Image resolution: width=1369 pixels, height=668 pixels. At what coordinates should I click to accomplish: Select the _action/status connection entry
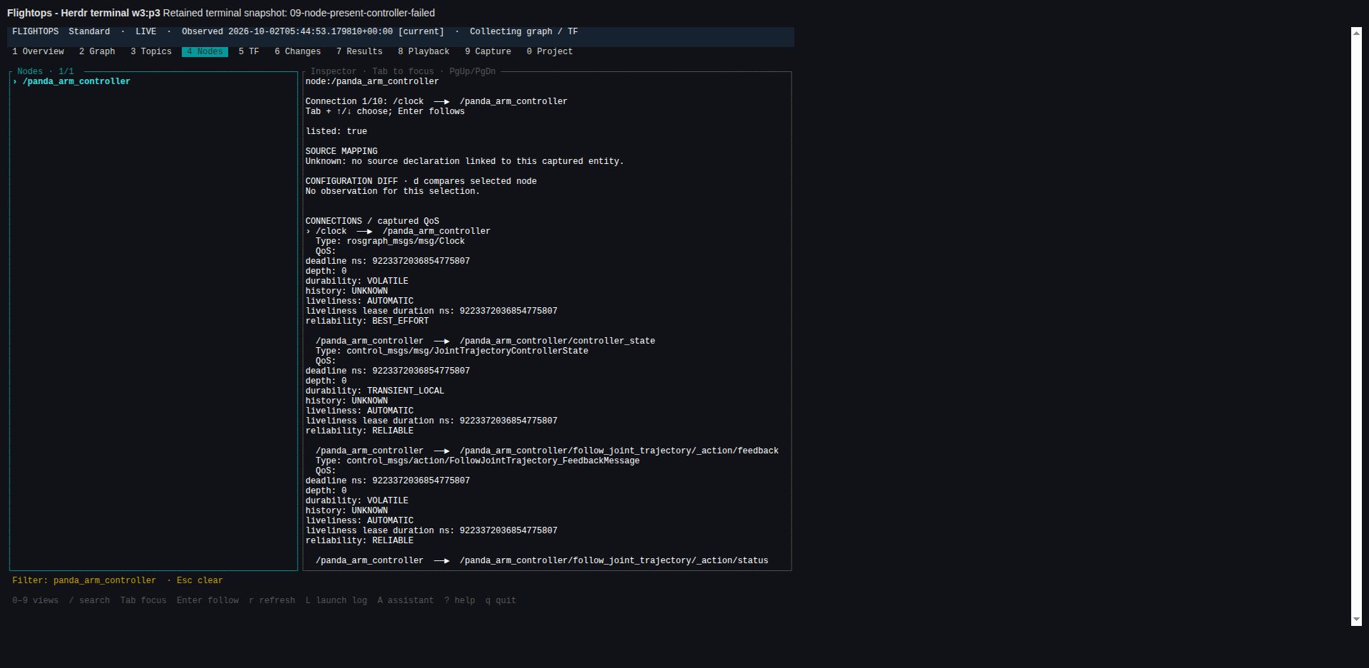542,560
